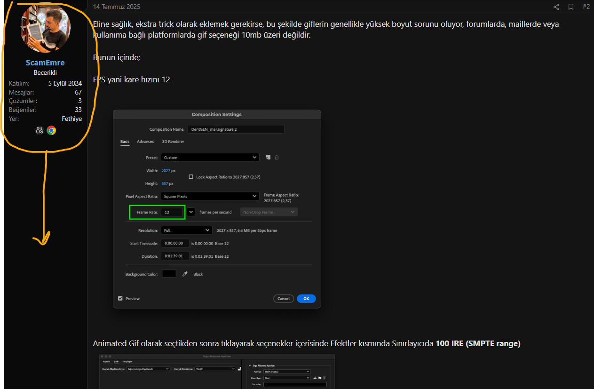Click the macOS badge under the profile
Image resolution: width=594 pixels, height=389 pixels.
[40, 130]
